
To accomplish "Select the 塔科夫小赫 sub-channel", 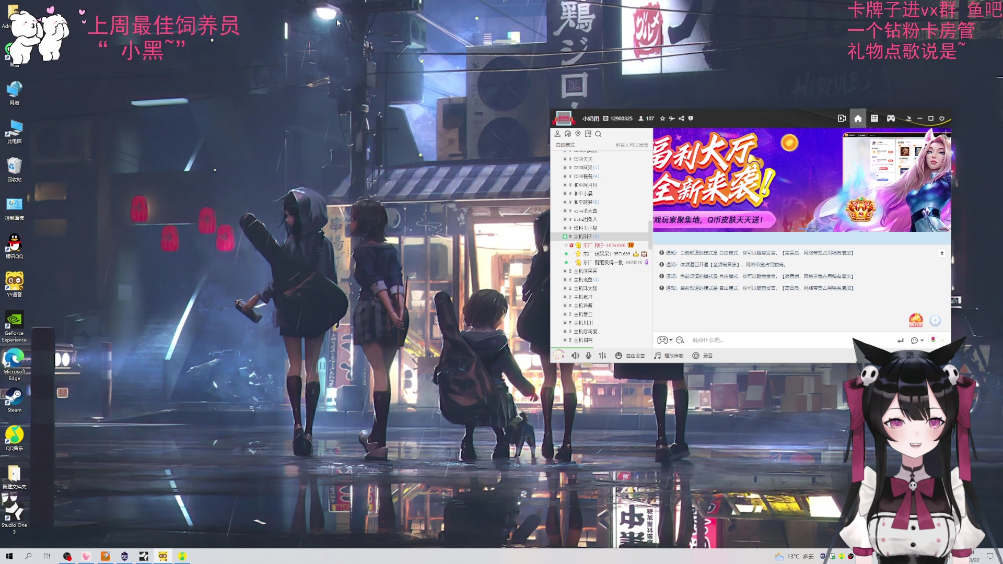I will tap(585, 228).
